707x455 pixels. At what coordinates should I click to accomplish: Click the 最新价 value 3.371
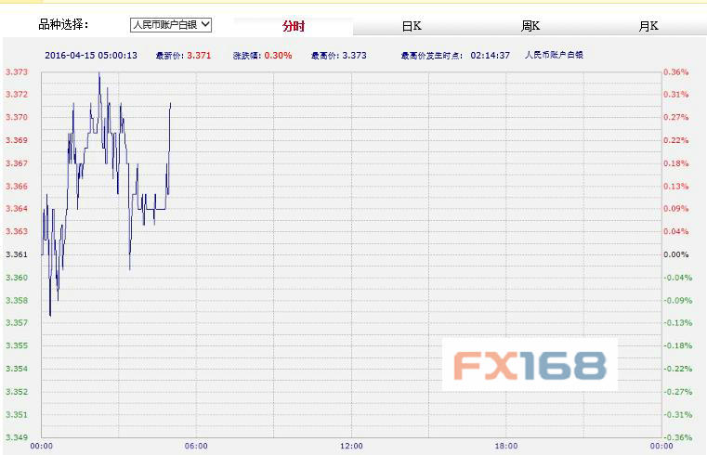pyautogui.click(x=199, y=56)
